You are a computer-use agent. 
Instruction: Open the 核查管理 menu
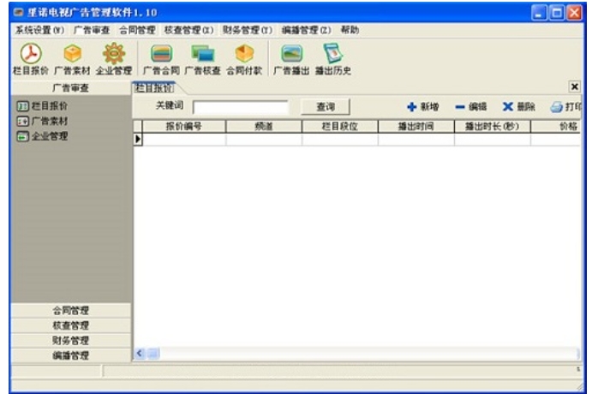188,30
